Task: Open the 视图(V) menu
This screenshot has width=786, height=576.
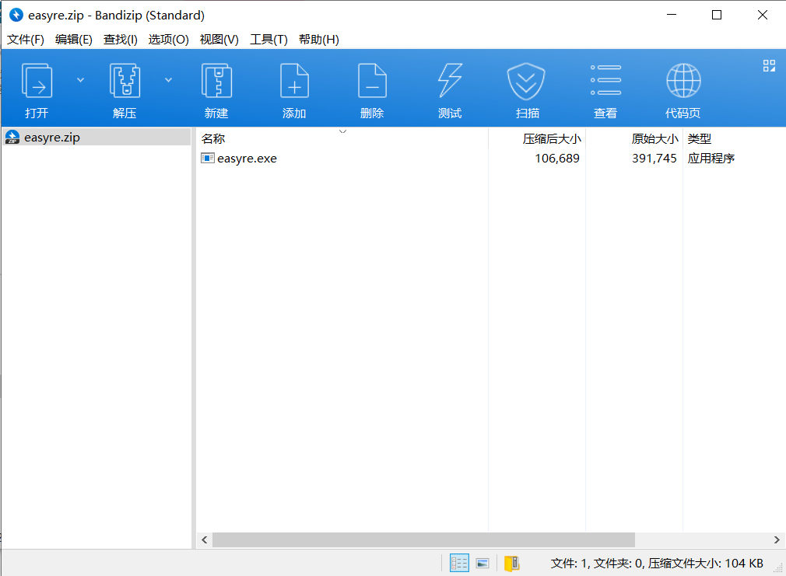Action: 219,40
